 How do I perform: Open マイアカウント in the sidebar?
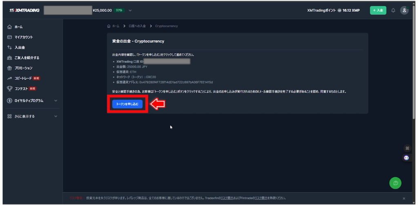tap(23, 37)
